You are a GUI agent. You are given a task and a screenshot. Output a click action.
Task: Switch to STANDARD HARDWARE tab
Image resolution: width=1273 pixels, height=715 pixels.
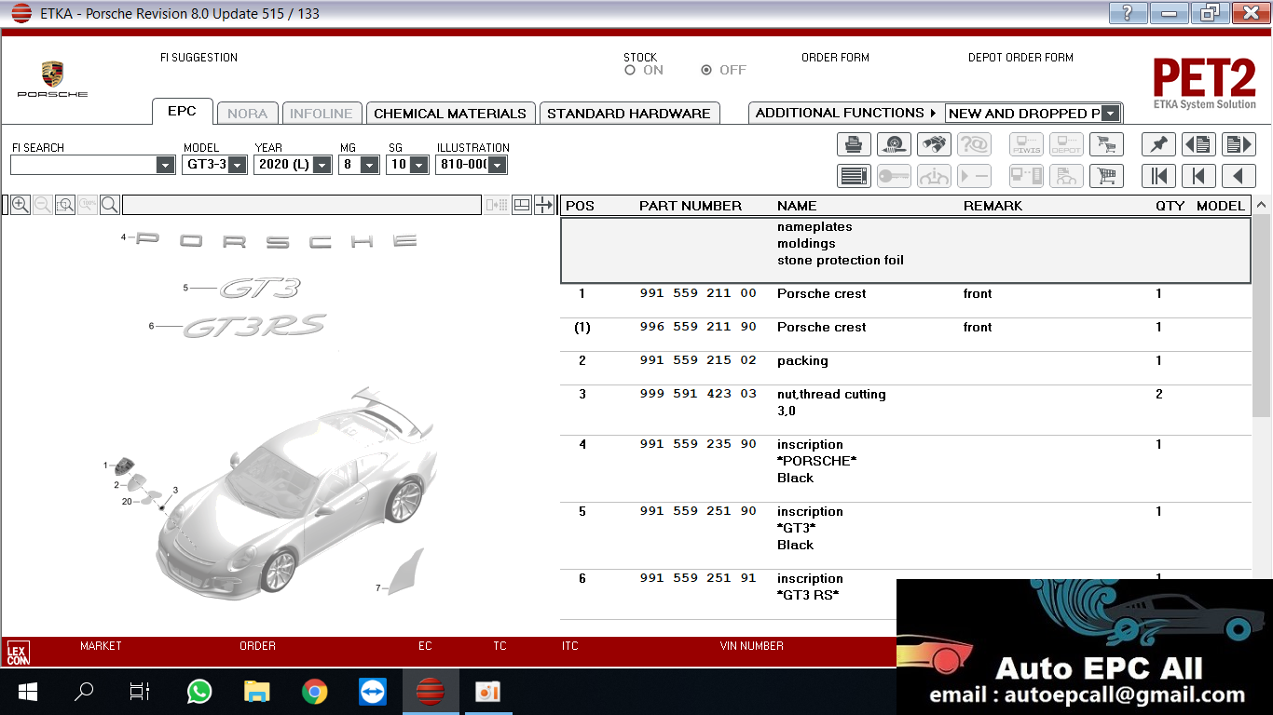(x=629, y=114)
